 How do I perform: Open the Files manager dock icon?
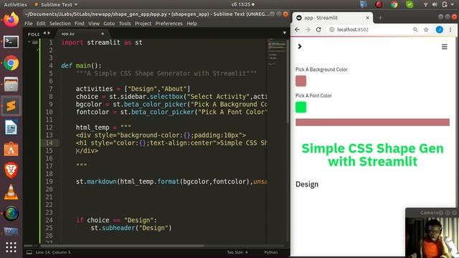click(x=11, y=85)
